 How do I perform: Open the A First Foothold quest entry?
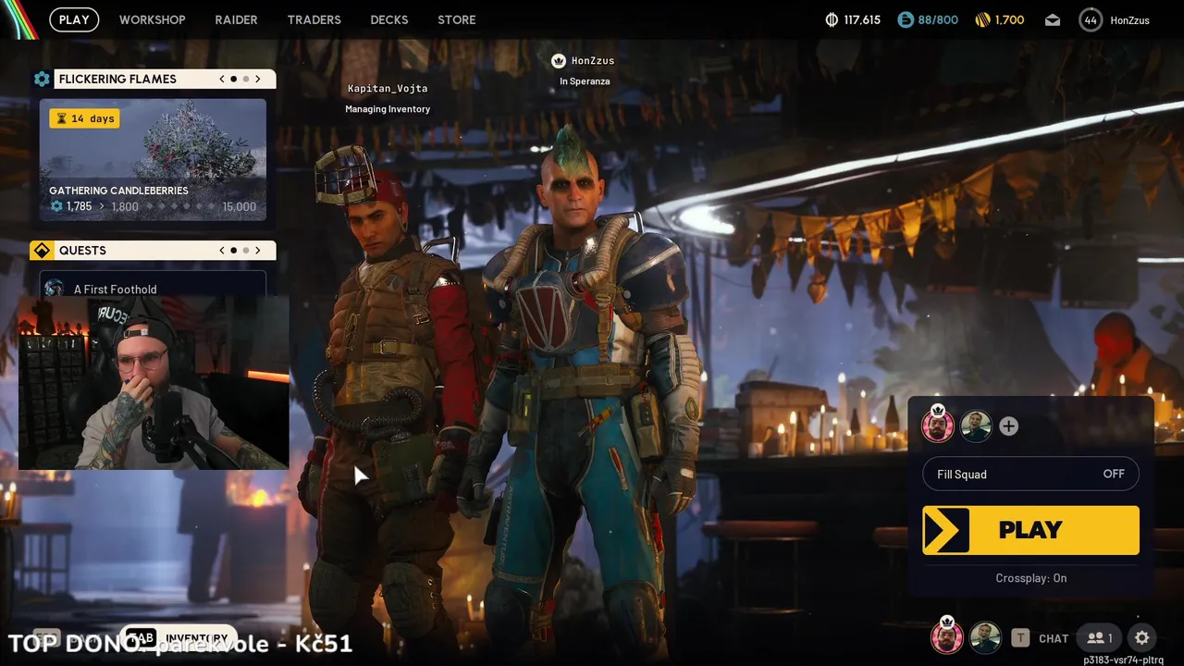[x=153, y=285]
